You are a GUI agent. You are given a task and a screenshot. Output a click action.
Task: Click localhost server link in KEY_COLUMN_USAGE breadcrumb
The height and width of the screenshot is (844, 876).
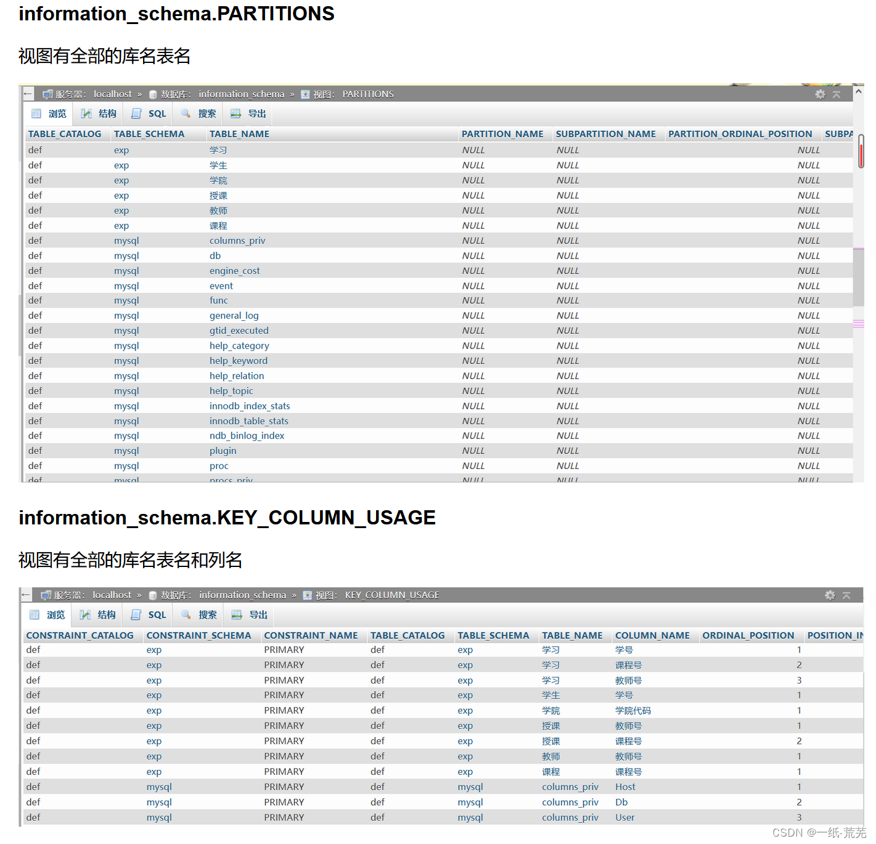tap(112, 595)
